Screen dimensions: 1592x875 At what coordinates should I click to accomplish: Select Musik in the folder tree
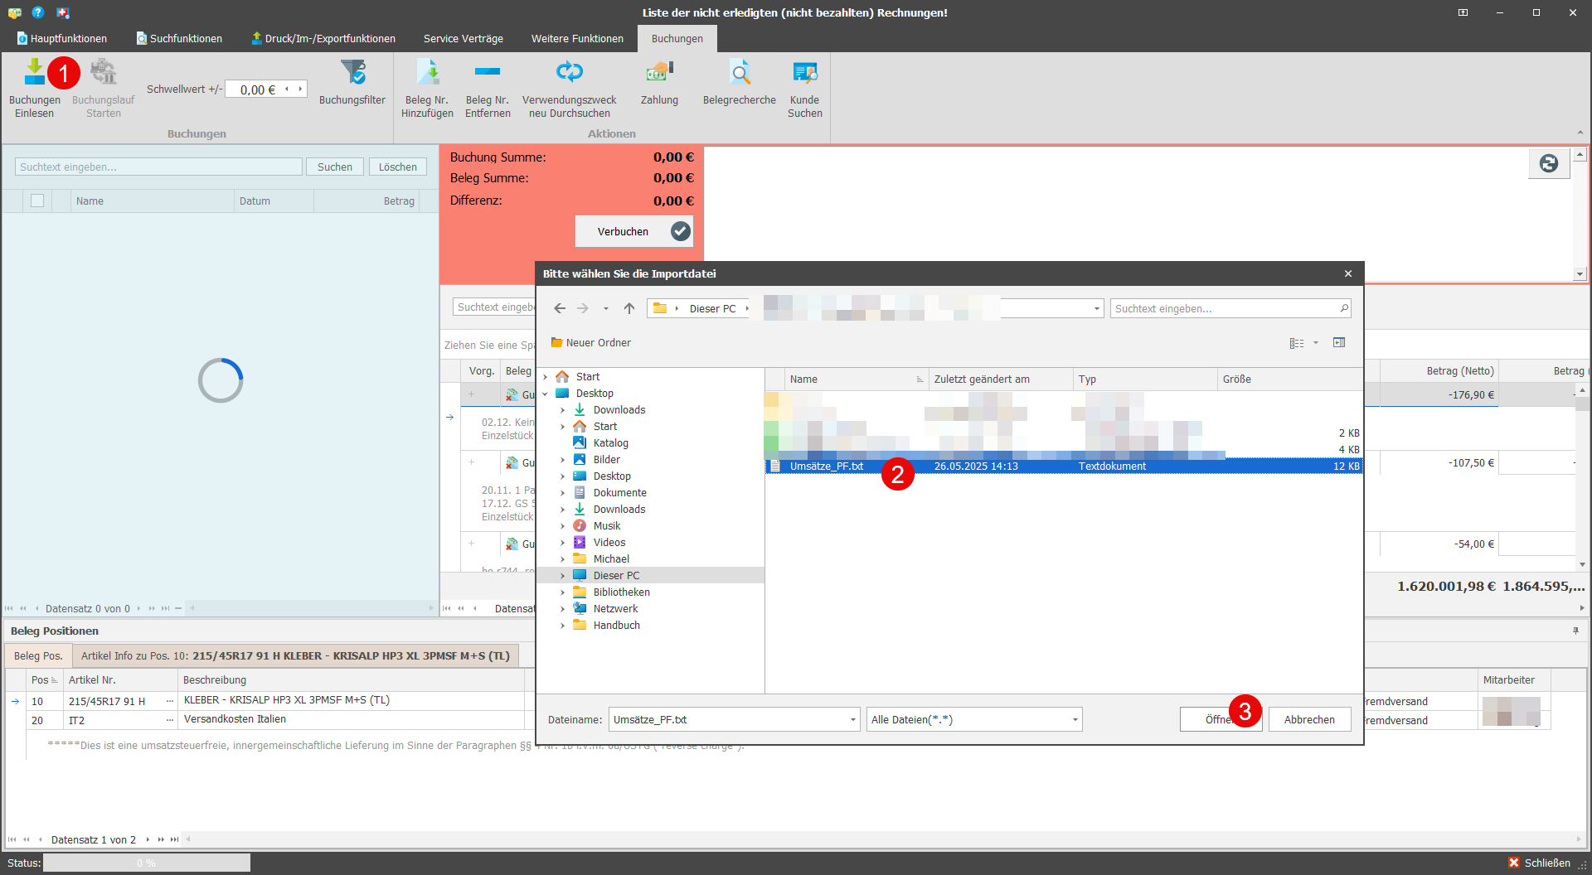[606, 526]
